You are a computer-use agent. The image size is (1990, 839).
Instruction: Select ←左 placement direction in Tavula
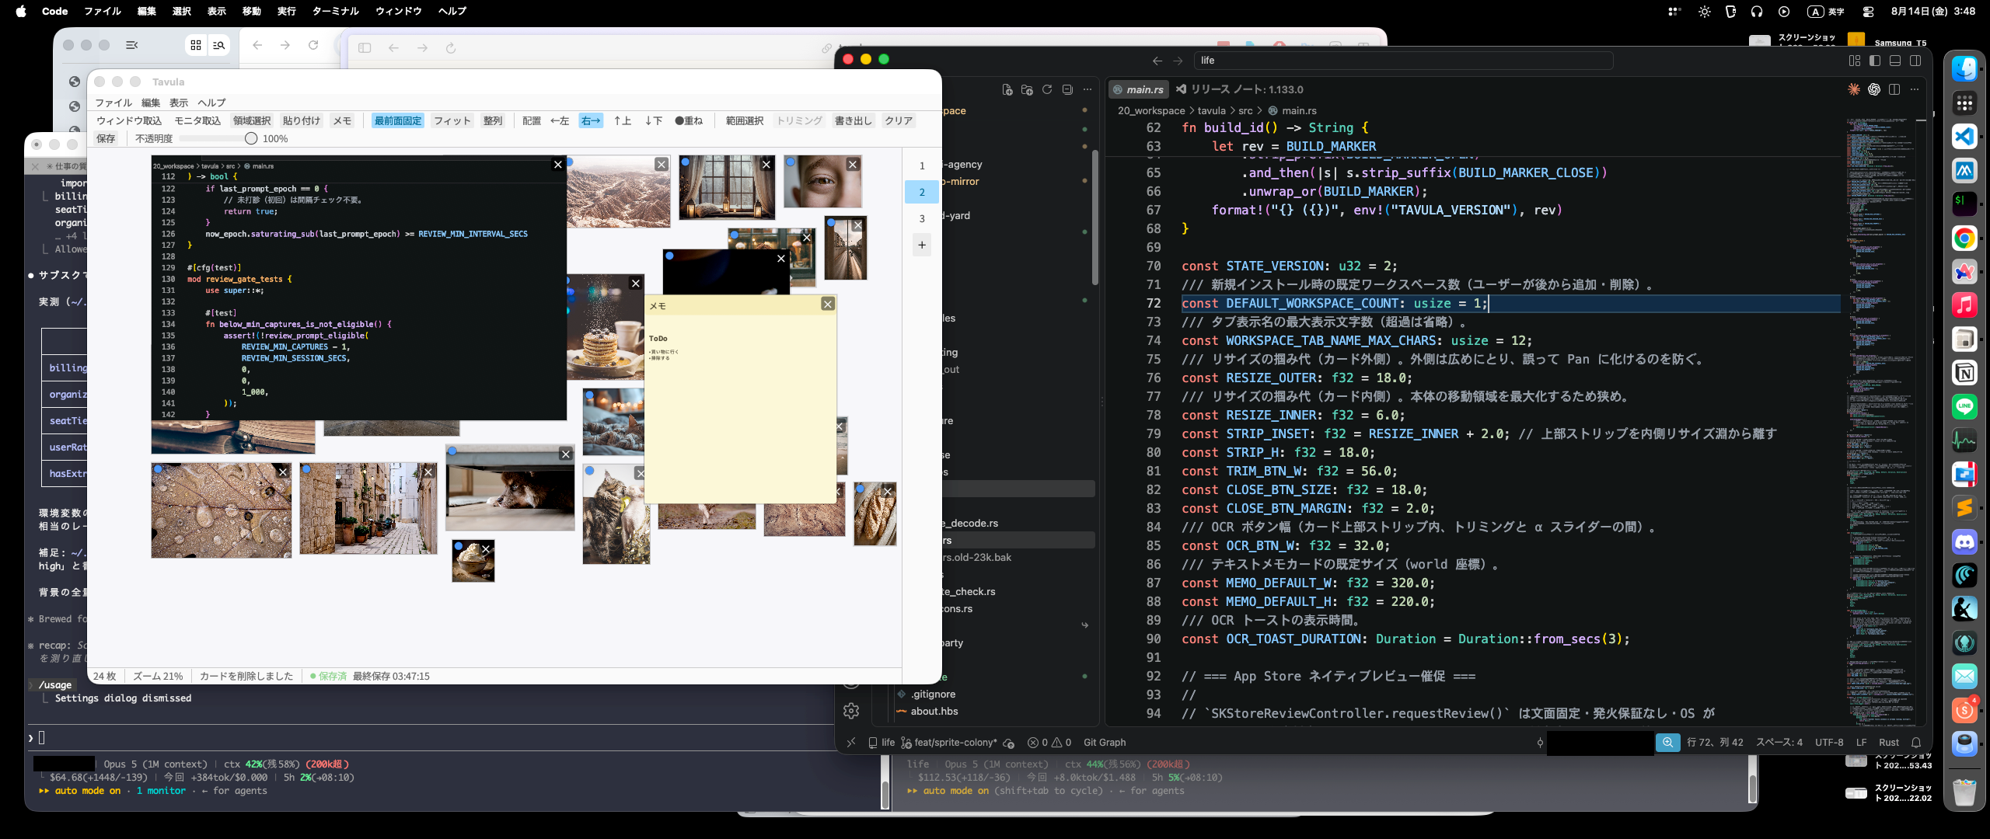coord(560,120)
